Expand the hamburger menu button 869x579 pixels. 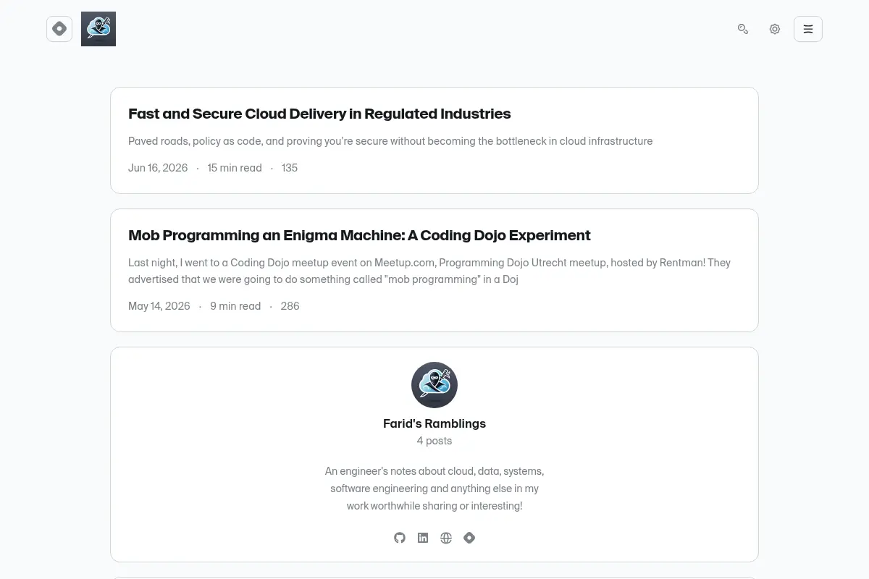click(808, 29)
